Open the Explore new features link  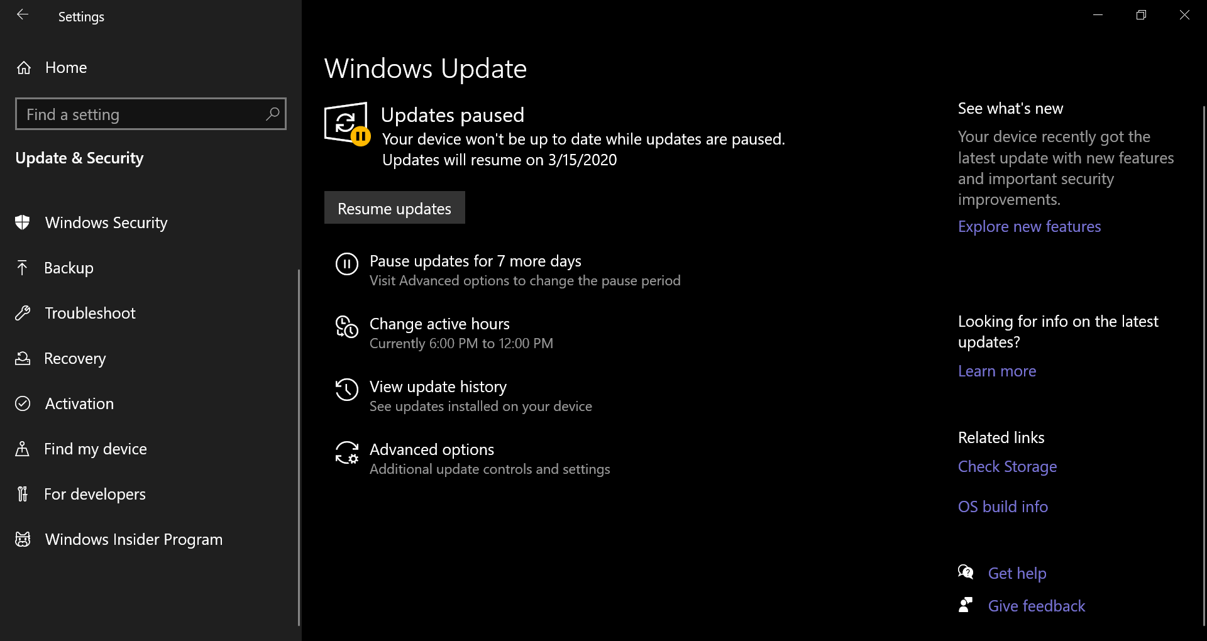coord(1030,226)
